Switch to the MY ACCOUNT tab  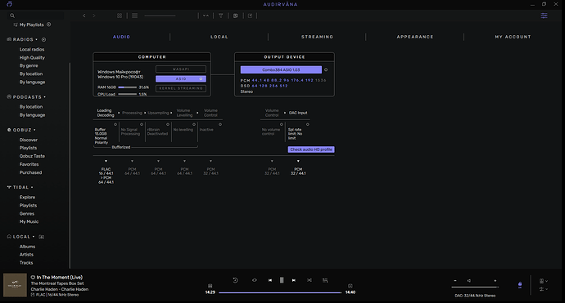(513, 37)
